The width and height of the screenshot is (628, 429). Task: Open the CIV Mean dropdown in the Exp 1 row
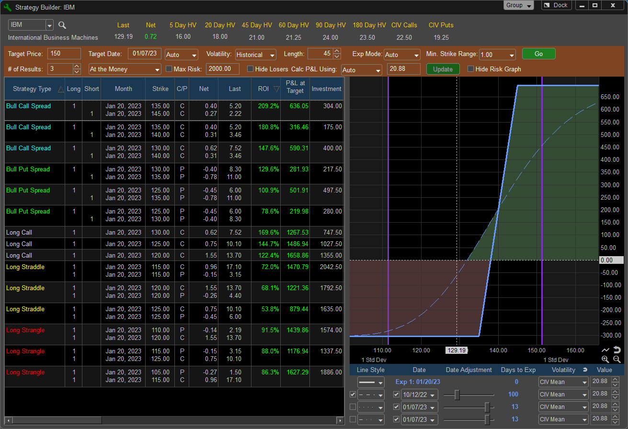tap(563, 382)
